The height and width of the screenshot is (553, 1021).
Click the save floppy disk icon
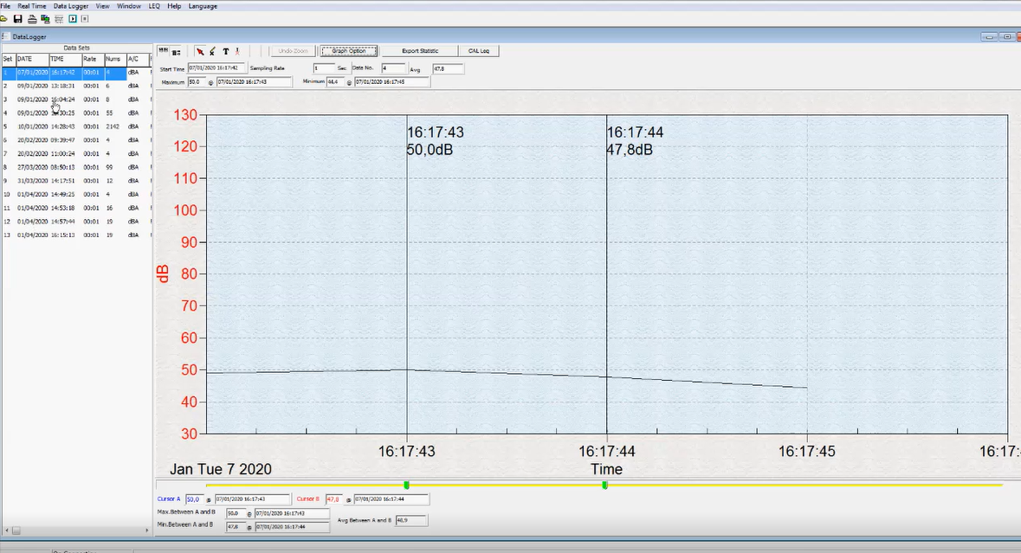tap(18, 18)
